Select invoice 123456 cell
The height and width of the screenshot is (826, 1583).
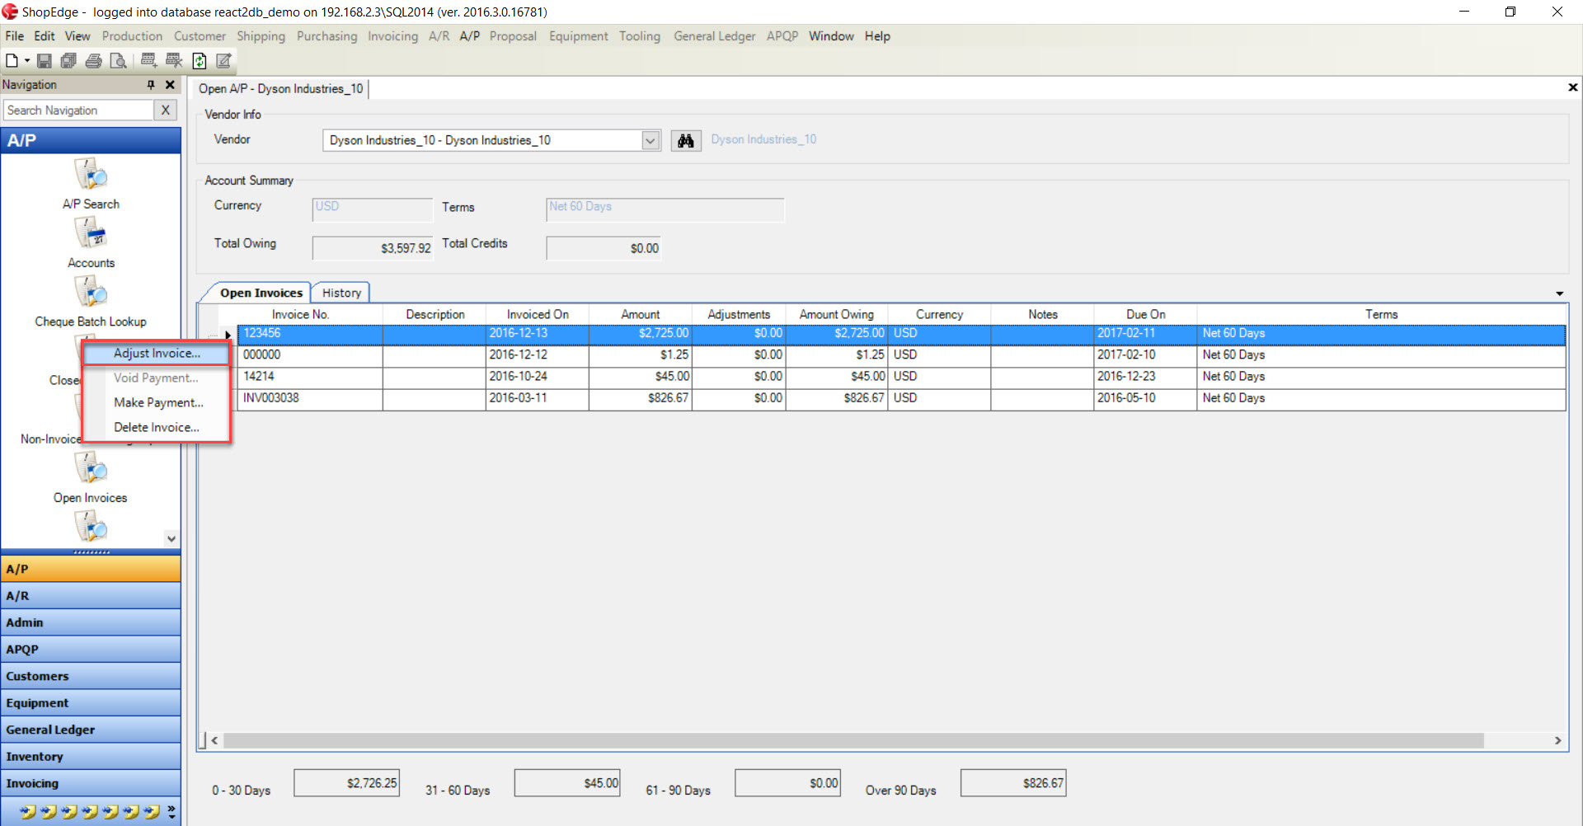pos(310,334)
